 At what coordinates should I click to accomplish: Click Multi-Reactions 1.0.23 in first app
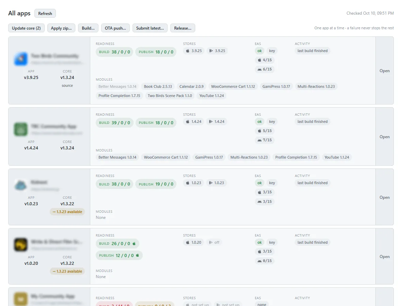point(316,86)
